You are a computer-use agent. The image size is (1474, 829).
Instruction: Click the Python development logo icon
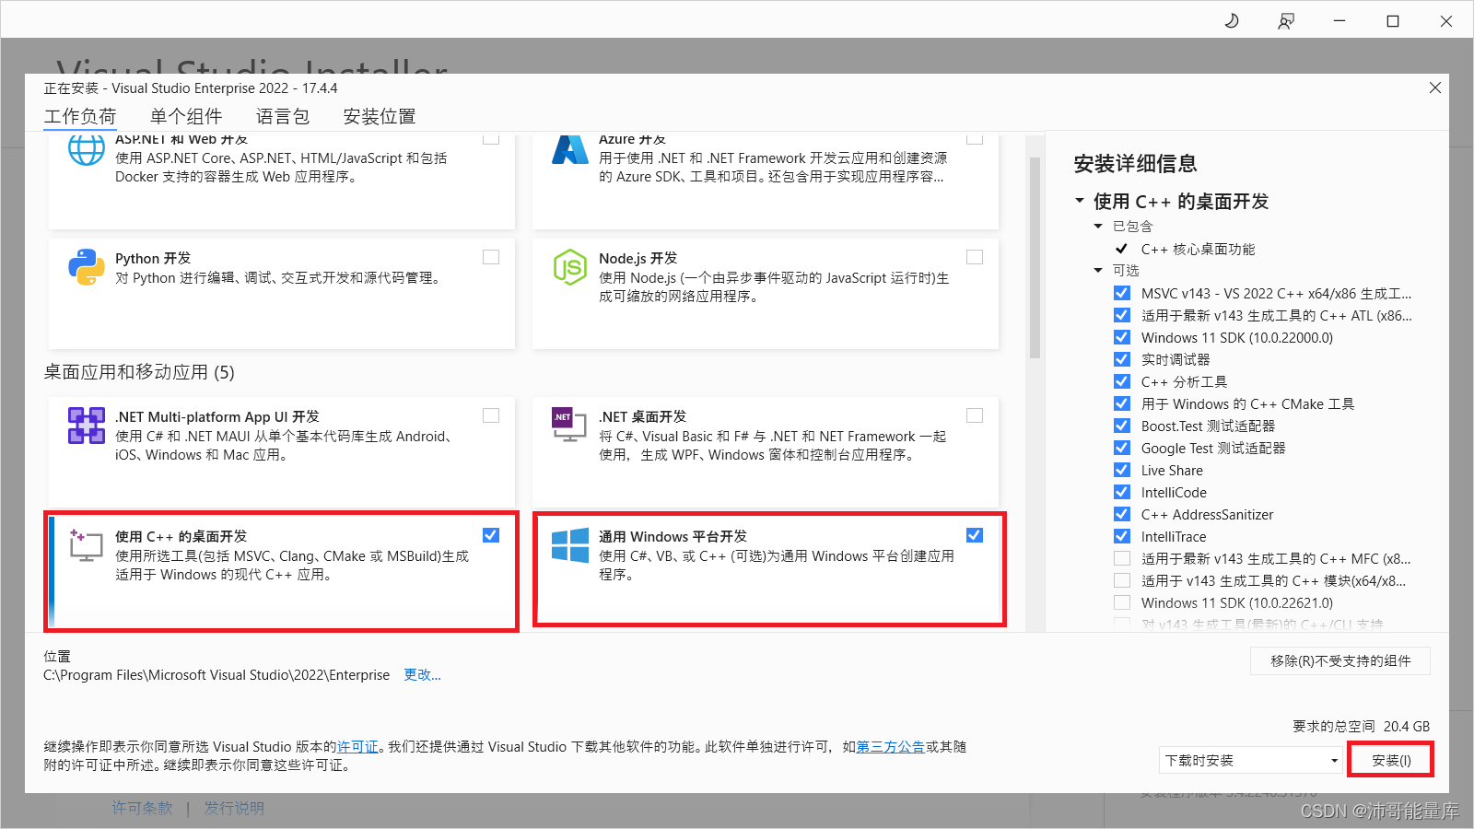pos(87,267)
